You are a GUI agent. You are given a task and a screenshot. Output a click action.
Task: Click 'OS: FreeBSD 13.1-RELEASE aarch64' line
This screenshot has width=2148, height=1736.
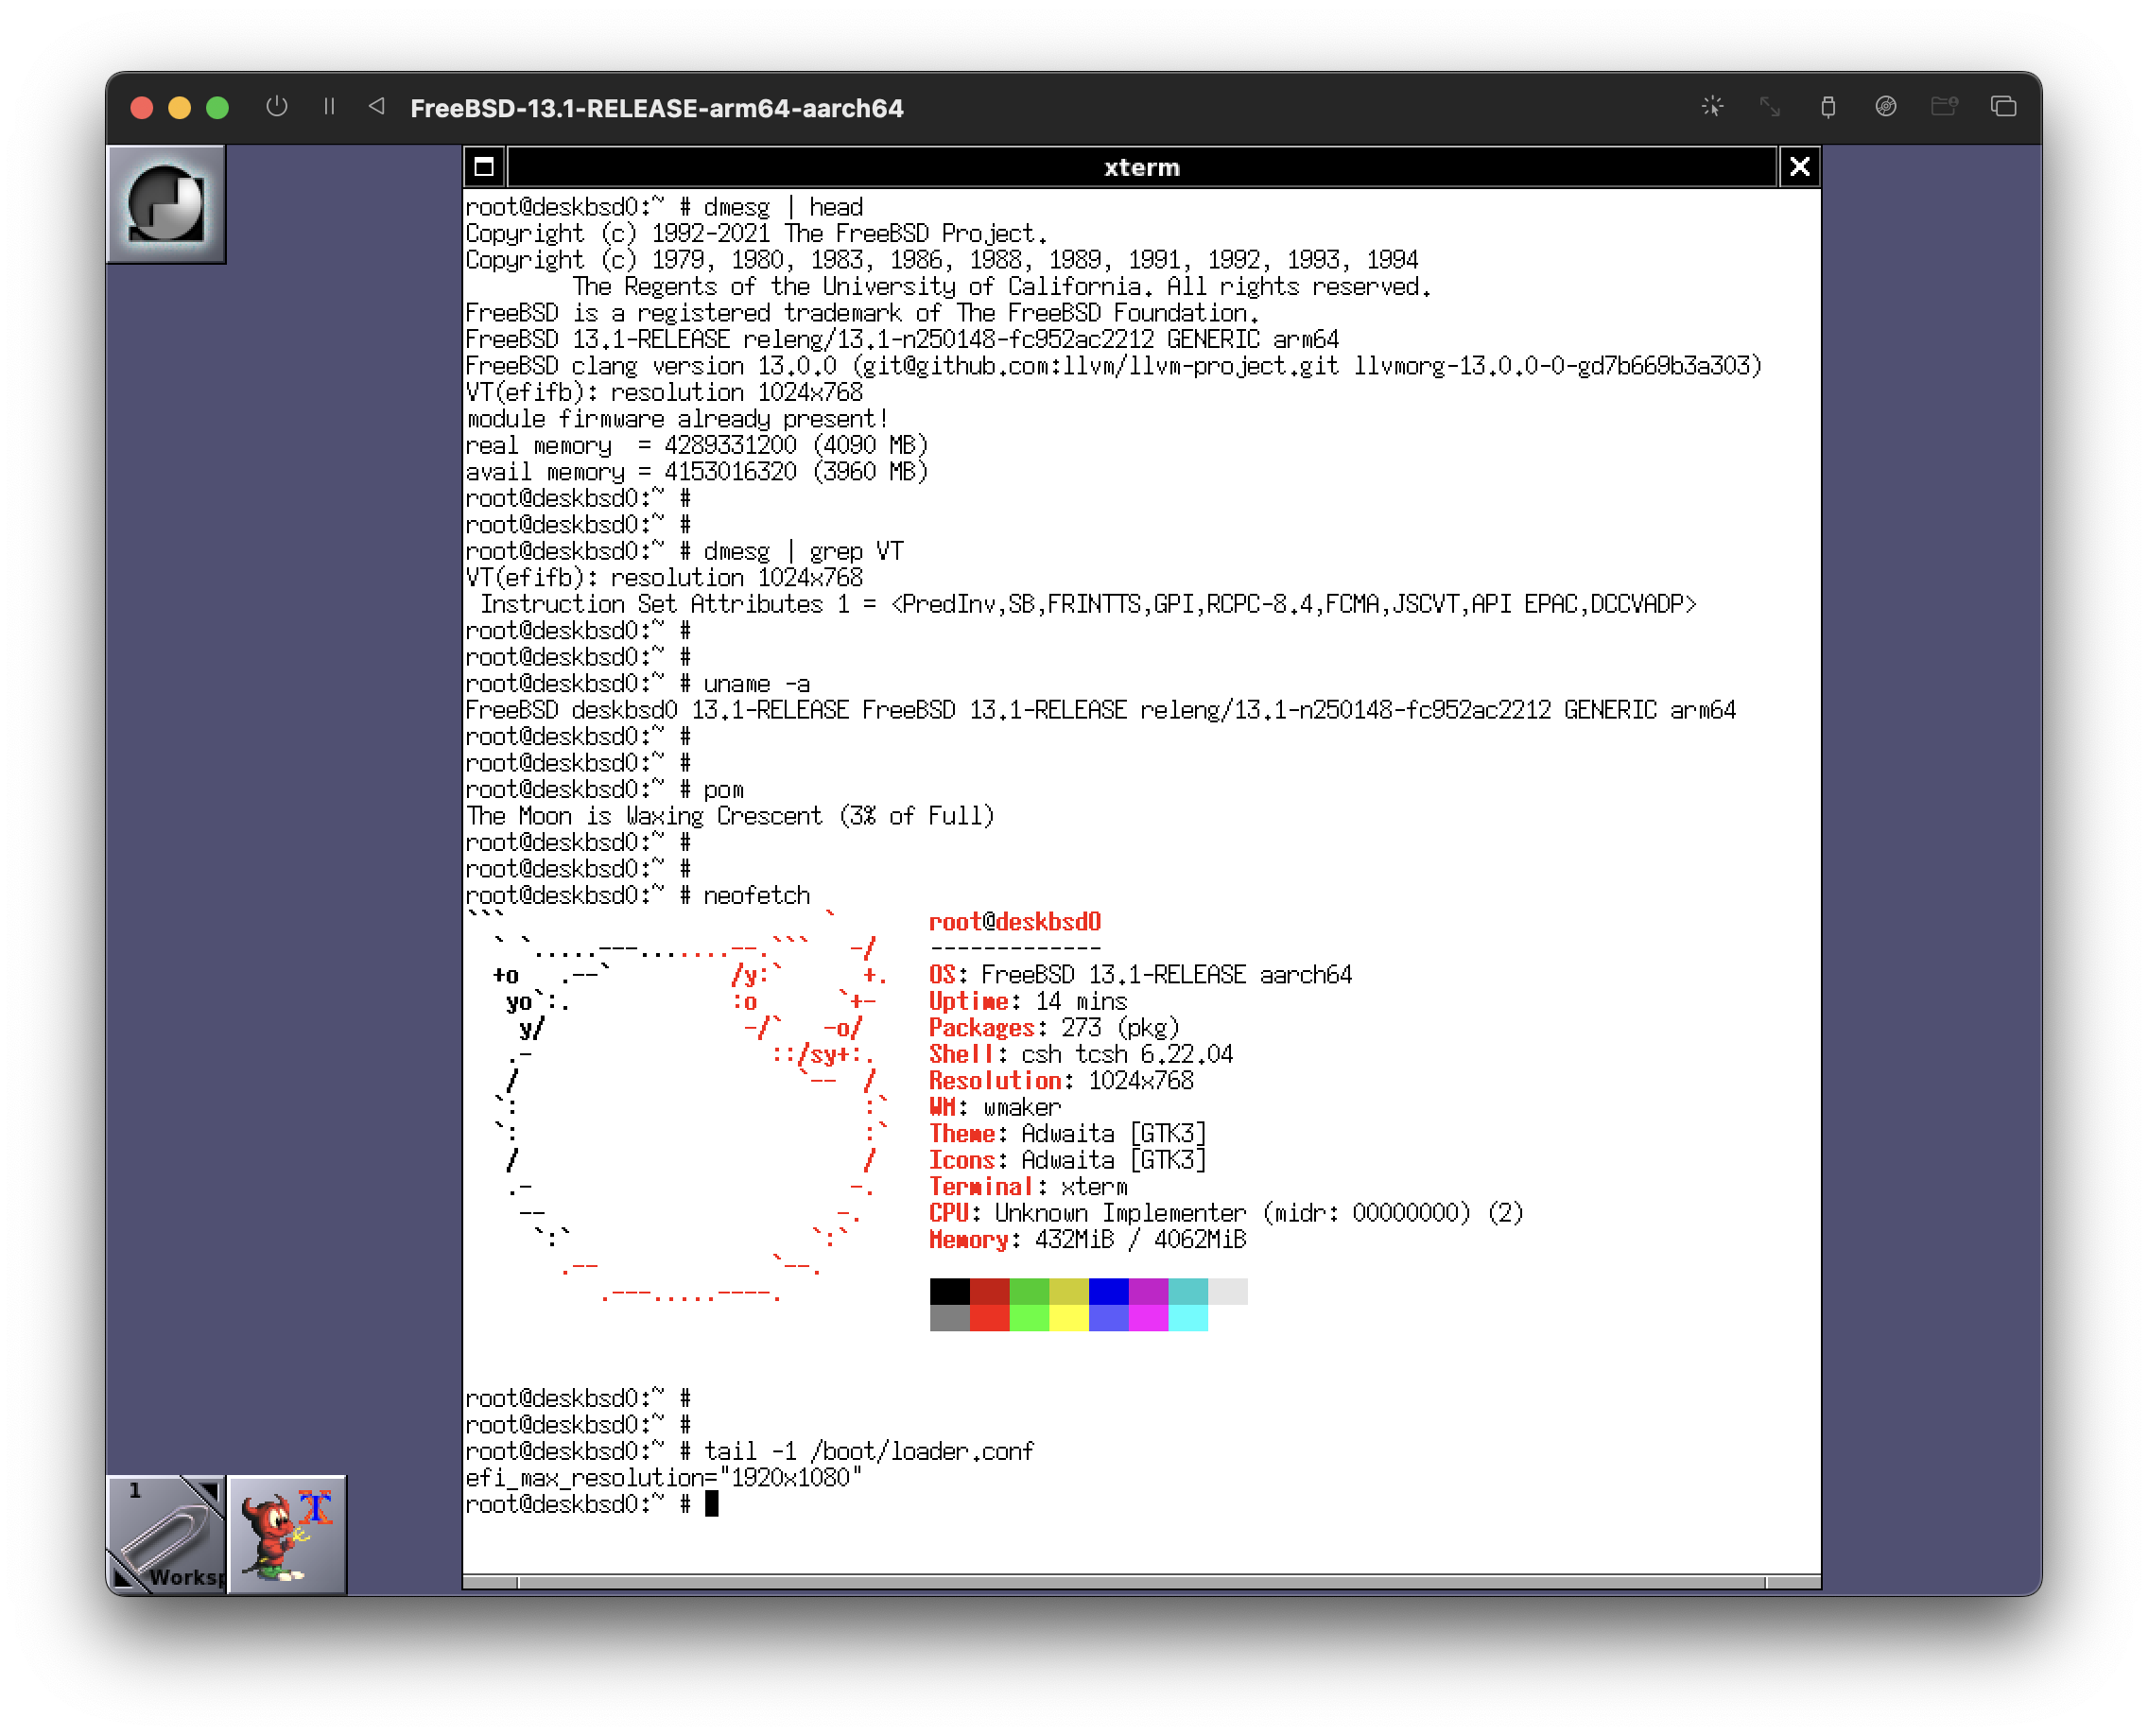(x=1140, y=975)
